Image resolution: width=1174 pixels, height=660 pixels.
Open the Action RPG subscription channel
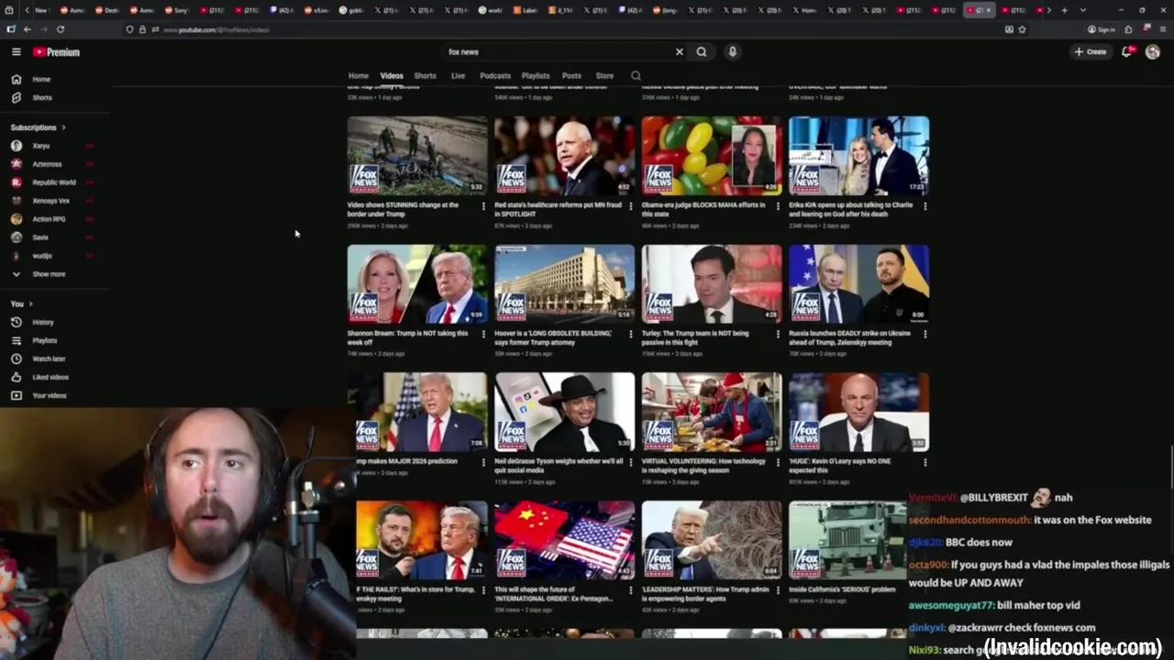pyautogui.click(x=48, y=219)
